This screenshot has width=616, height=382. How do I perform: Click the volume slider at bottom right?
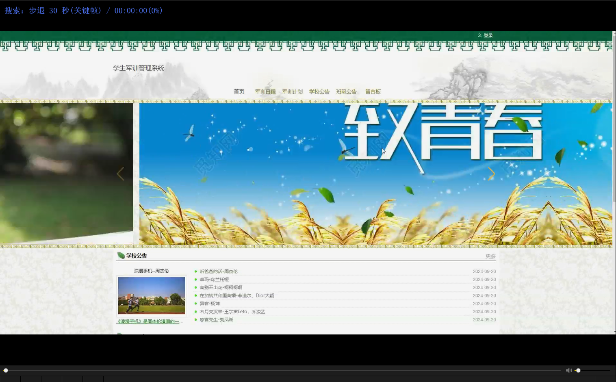click(x=577, y=370)
